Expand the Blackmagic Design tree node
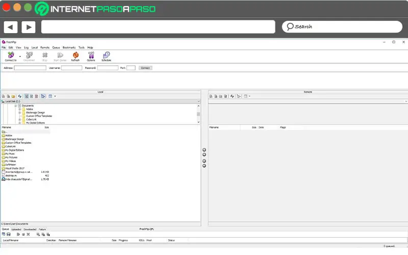The width and height of the screenshot is (408, 255). coord(19,113)
